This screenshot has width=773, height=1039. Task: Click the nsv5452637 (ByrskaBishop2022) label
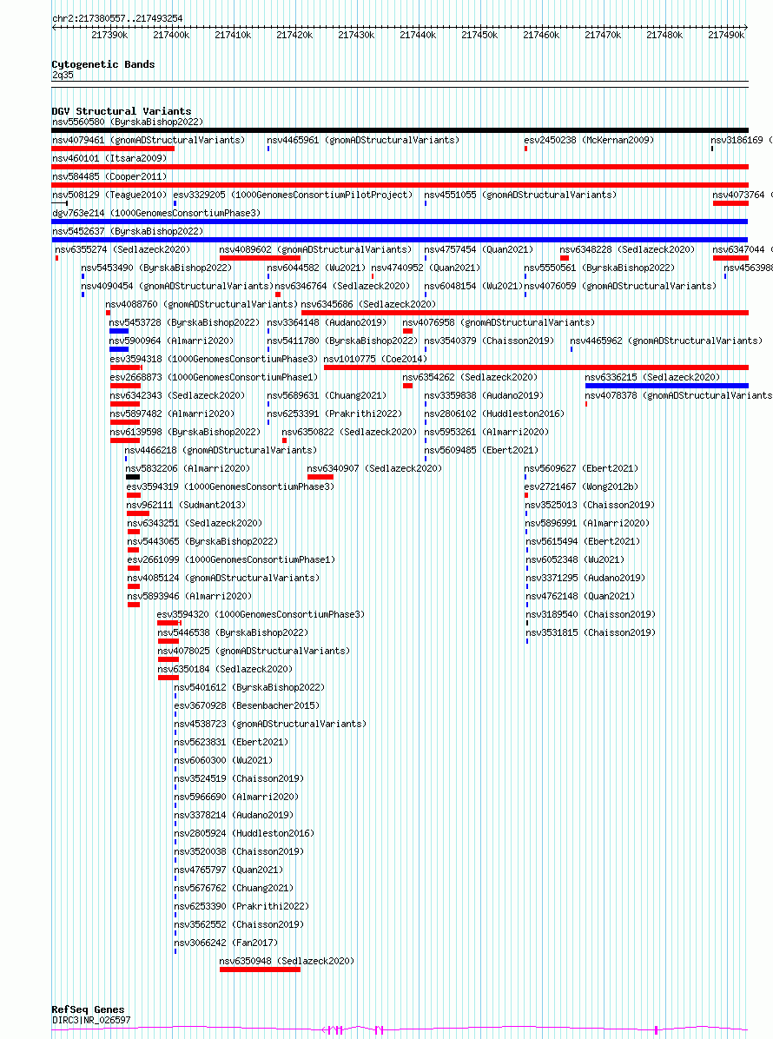pyautogui.click(x=128, y=231)
